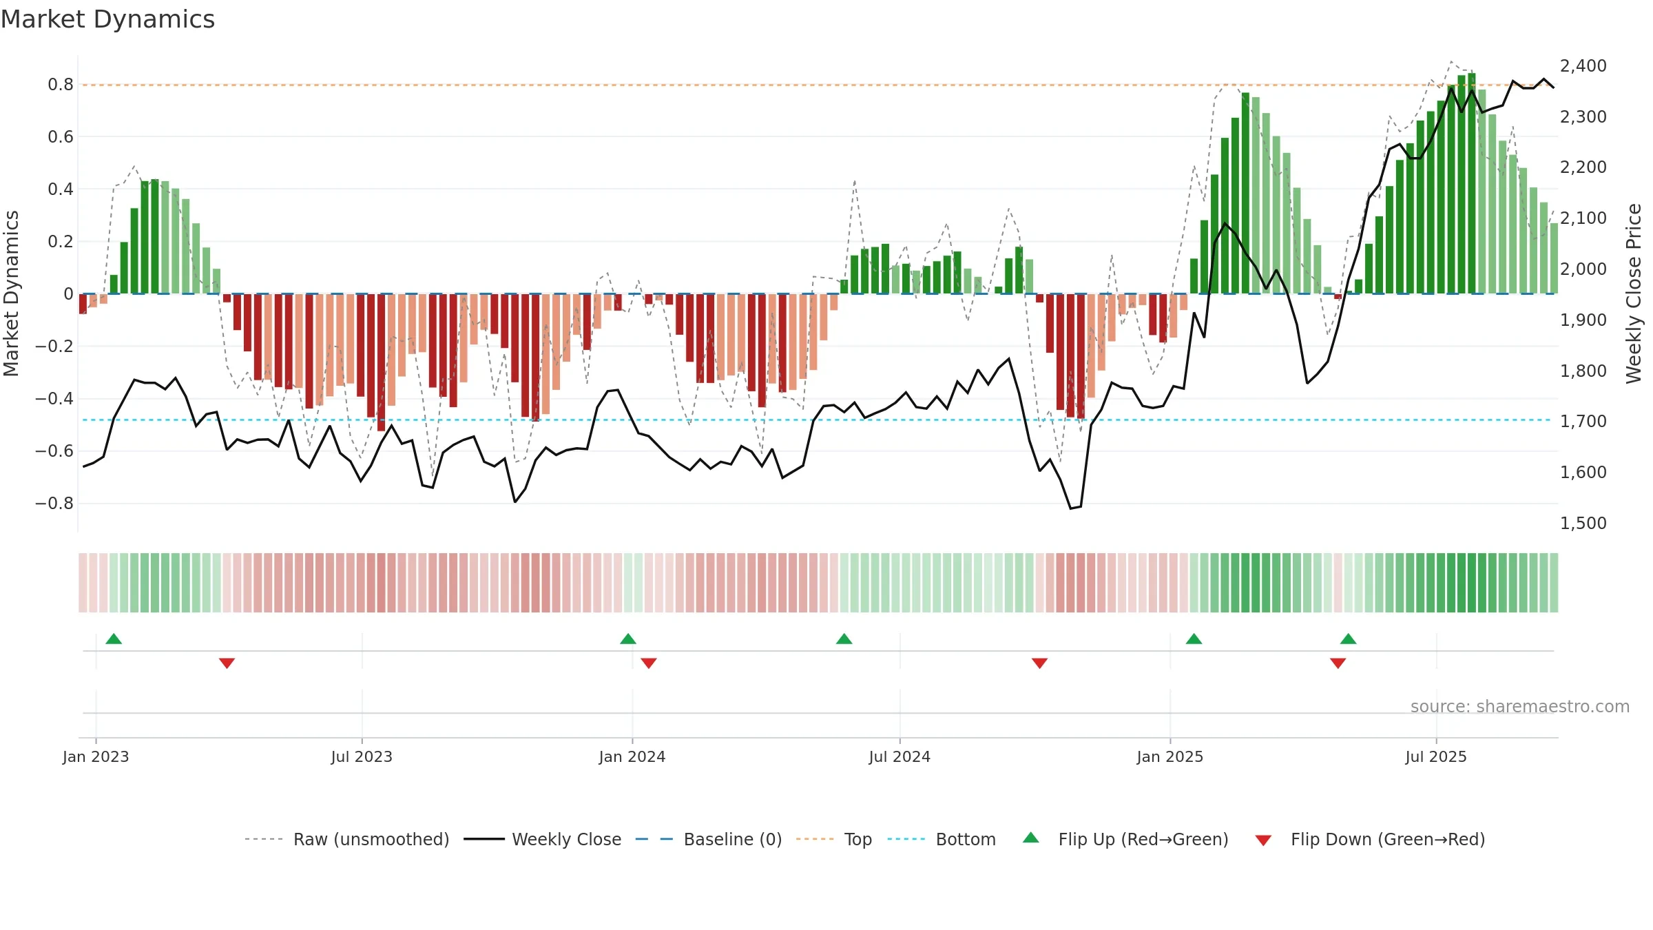
Task: Click the red flip-down triangle after Jan 2023
Action: pos(227,663)
